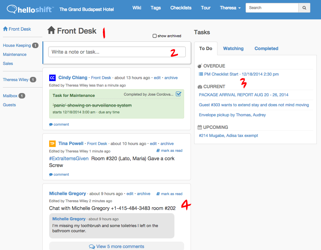Click the CC avatar of Cindy Chiang
This screenshot has height=250, width=321.
[52, 78]
